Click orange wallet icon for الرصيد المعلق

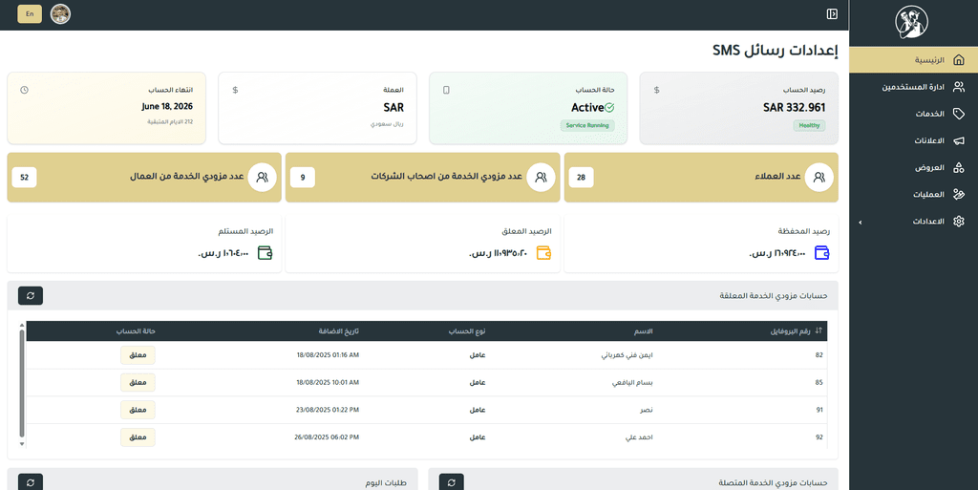pyautogui.click(x=543, y=253)
